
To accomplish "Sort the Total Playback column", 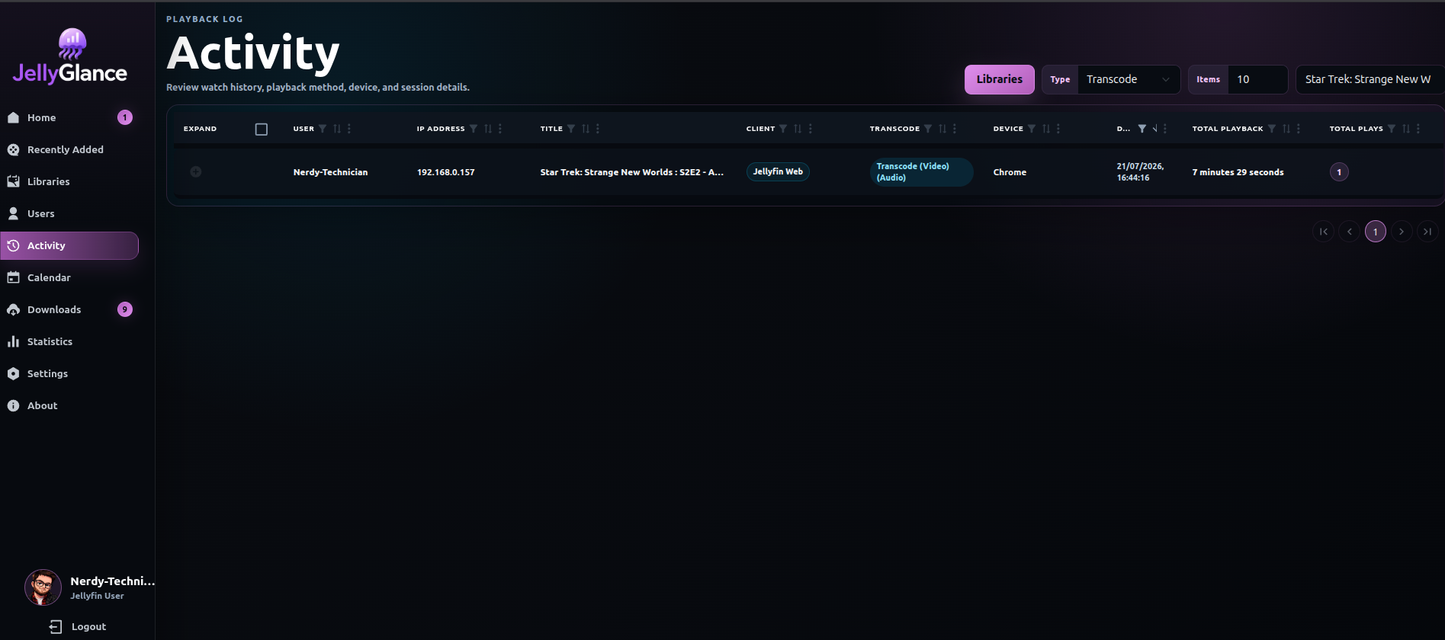I will click(1286, 129).
